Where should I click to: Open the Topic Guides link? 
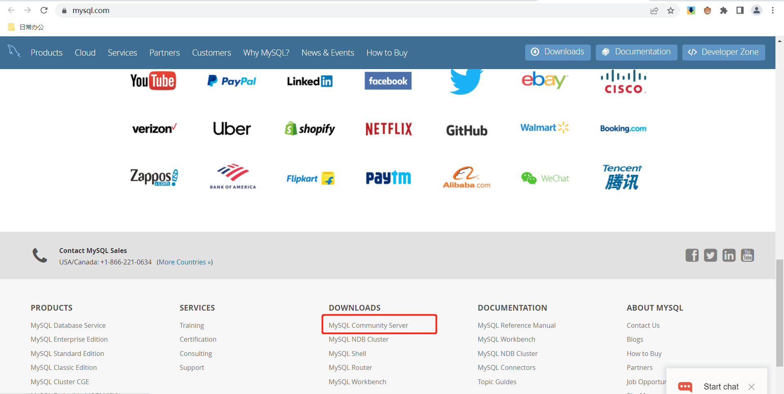[x=497, y=382]
